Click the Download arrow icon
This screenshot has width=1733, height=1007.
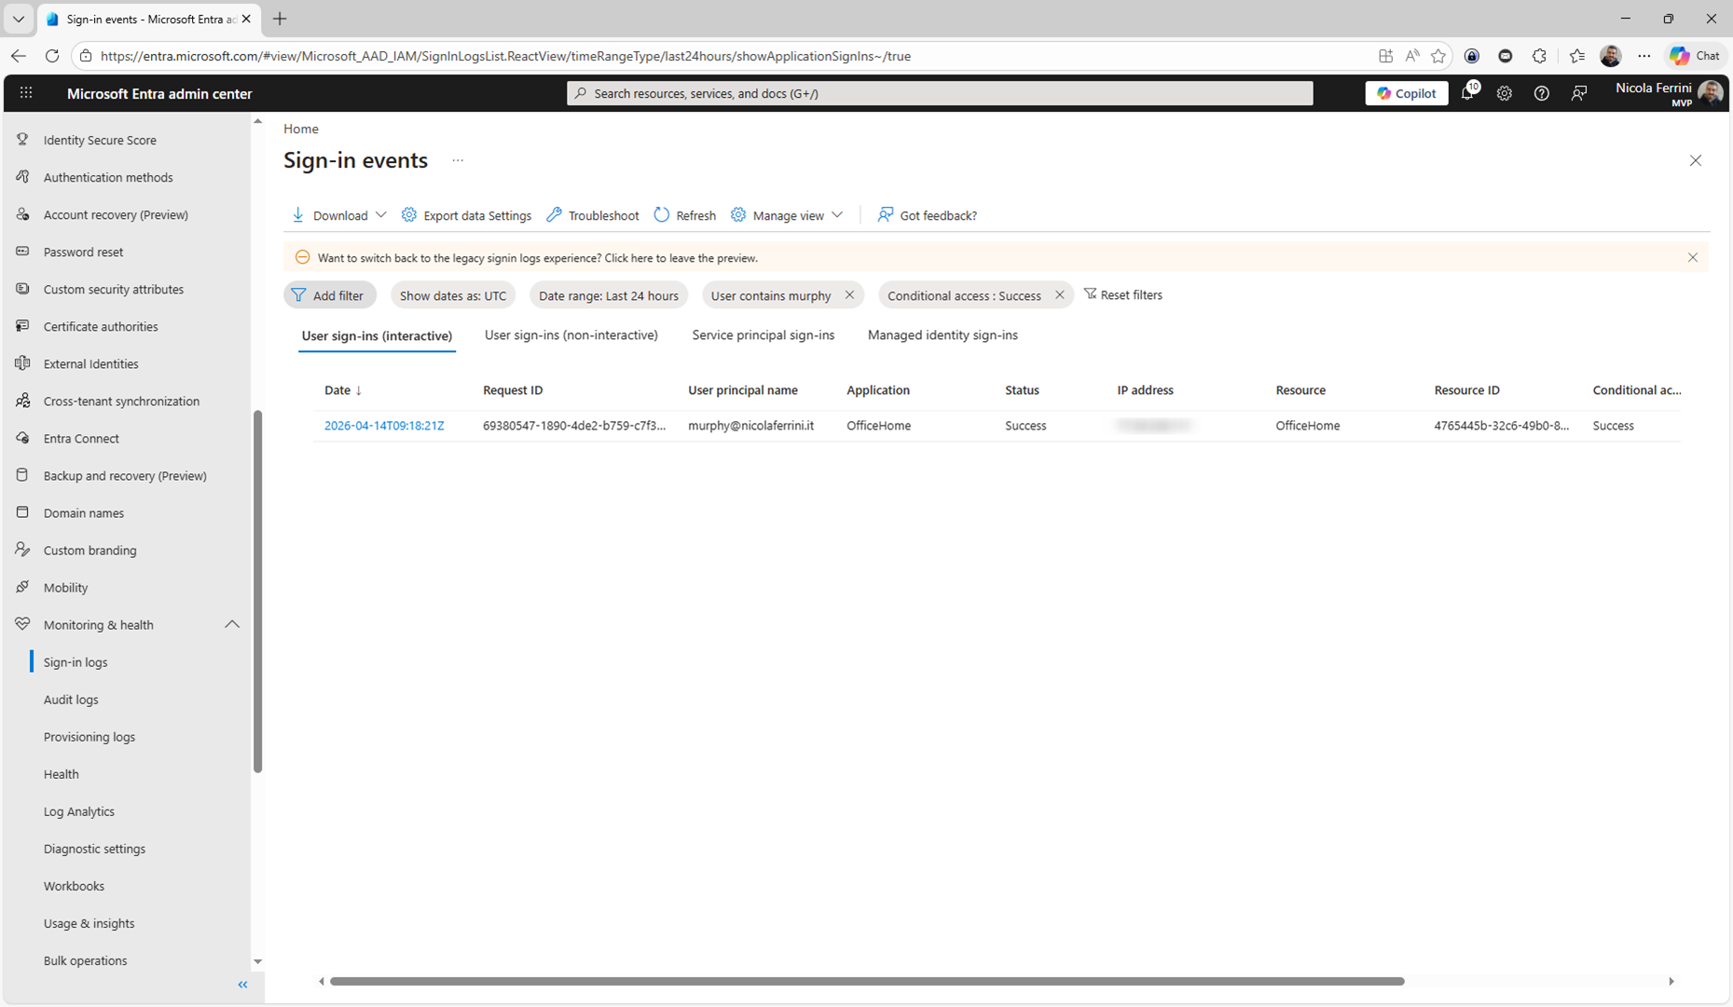pyautogui.click(x=298, y=215)
